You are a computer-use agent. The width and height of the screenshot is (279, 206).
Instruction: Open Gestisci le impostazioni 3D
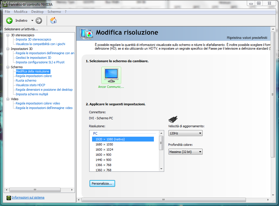click(33, 58)
